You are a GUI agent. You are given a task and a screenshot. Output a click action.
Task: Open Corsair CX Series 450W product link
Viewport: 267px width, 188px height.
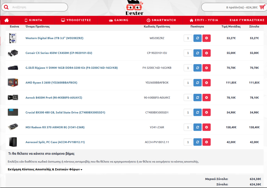click(x=59, y=53)
